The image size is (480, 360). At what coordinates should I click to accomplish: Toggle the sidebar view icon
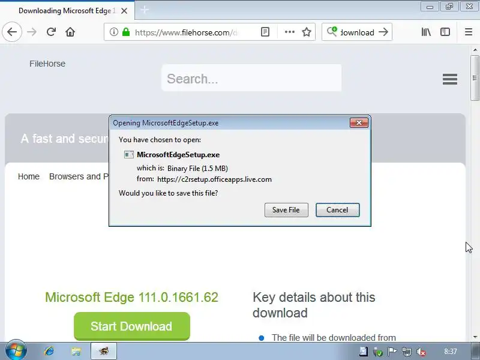(x=445, y=32)
